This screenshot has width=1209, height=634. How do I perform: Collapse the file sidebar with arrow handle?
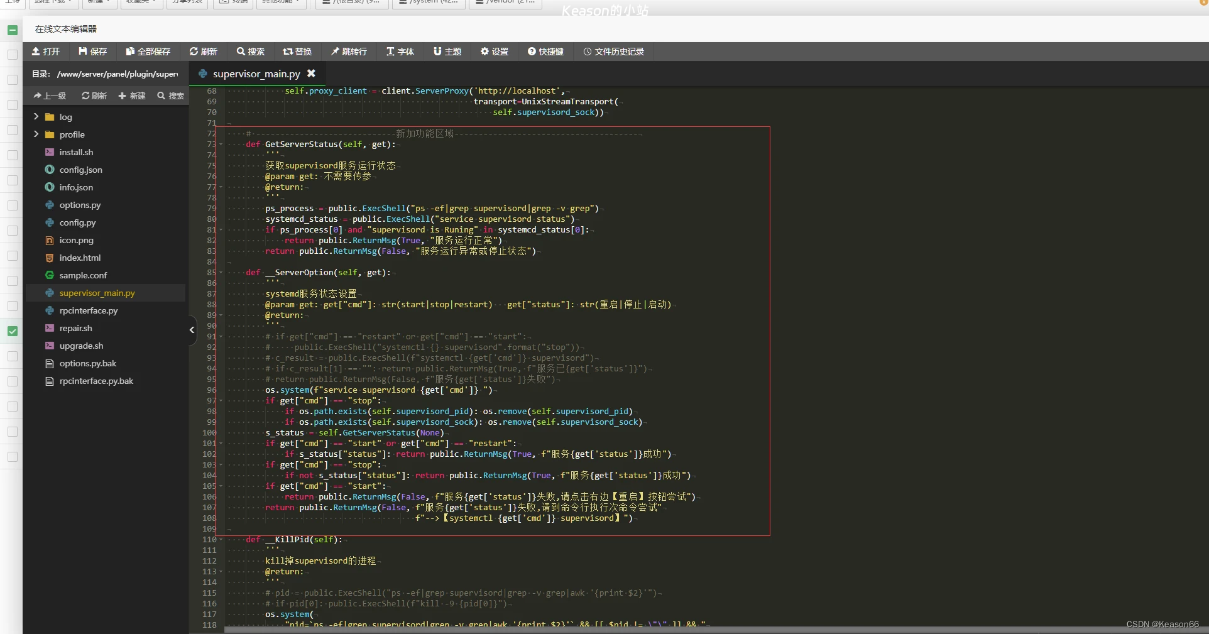(192, 330)
